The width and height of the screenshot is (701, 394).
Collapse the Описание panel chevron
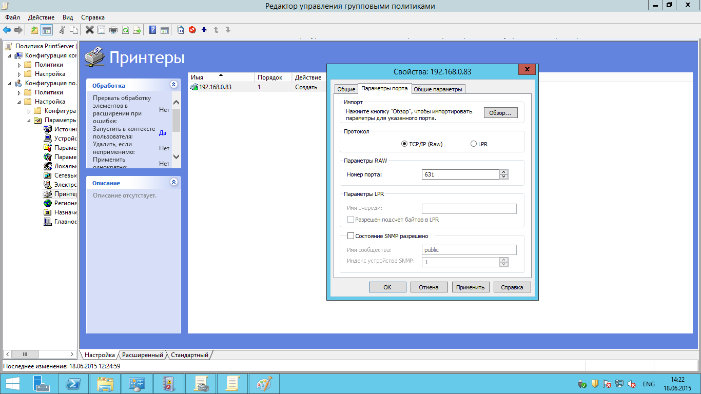[173, 182]
